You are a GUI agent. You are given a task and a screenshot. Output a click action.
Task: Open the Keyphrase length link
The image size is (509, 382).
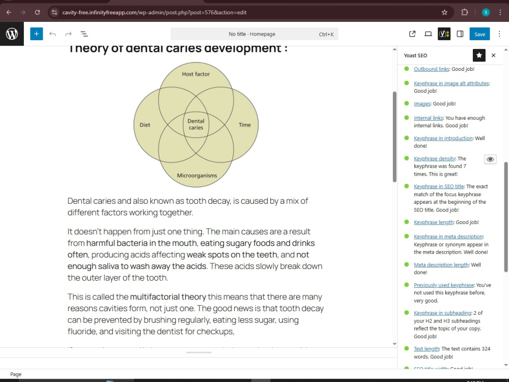click(433, 222)
